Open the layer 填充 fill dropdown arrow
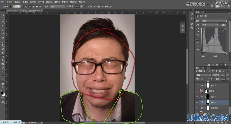Viewport: 231px width, 124px height. point(227,79)
